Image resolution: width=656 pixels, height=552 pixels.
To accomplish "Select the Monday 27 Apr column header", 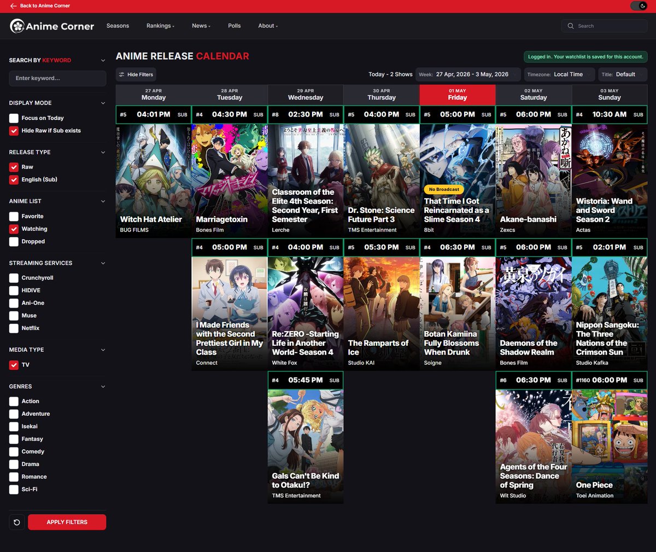I will click(x=154, y=95).
